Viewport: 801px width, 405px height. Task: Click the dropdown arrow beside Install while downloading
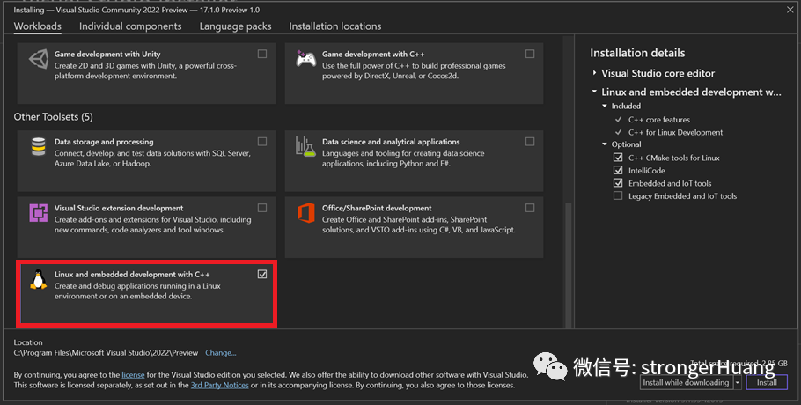click(x=737, y=382)
